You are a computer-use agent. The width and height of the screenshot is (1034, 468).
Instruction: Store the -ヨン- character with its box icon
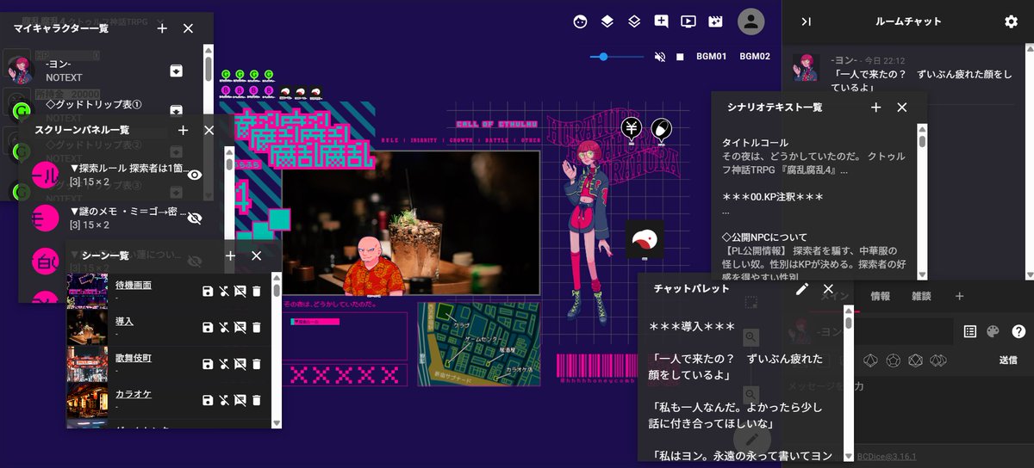tap(177, 70)
